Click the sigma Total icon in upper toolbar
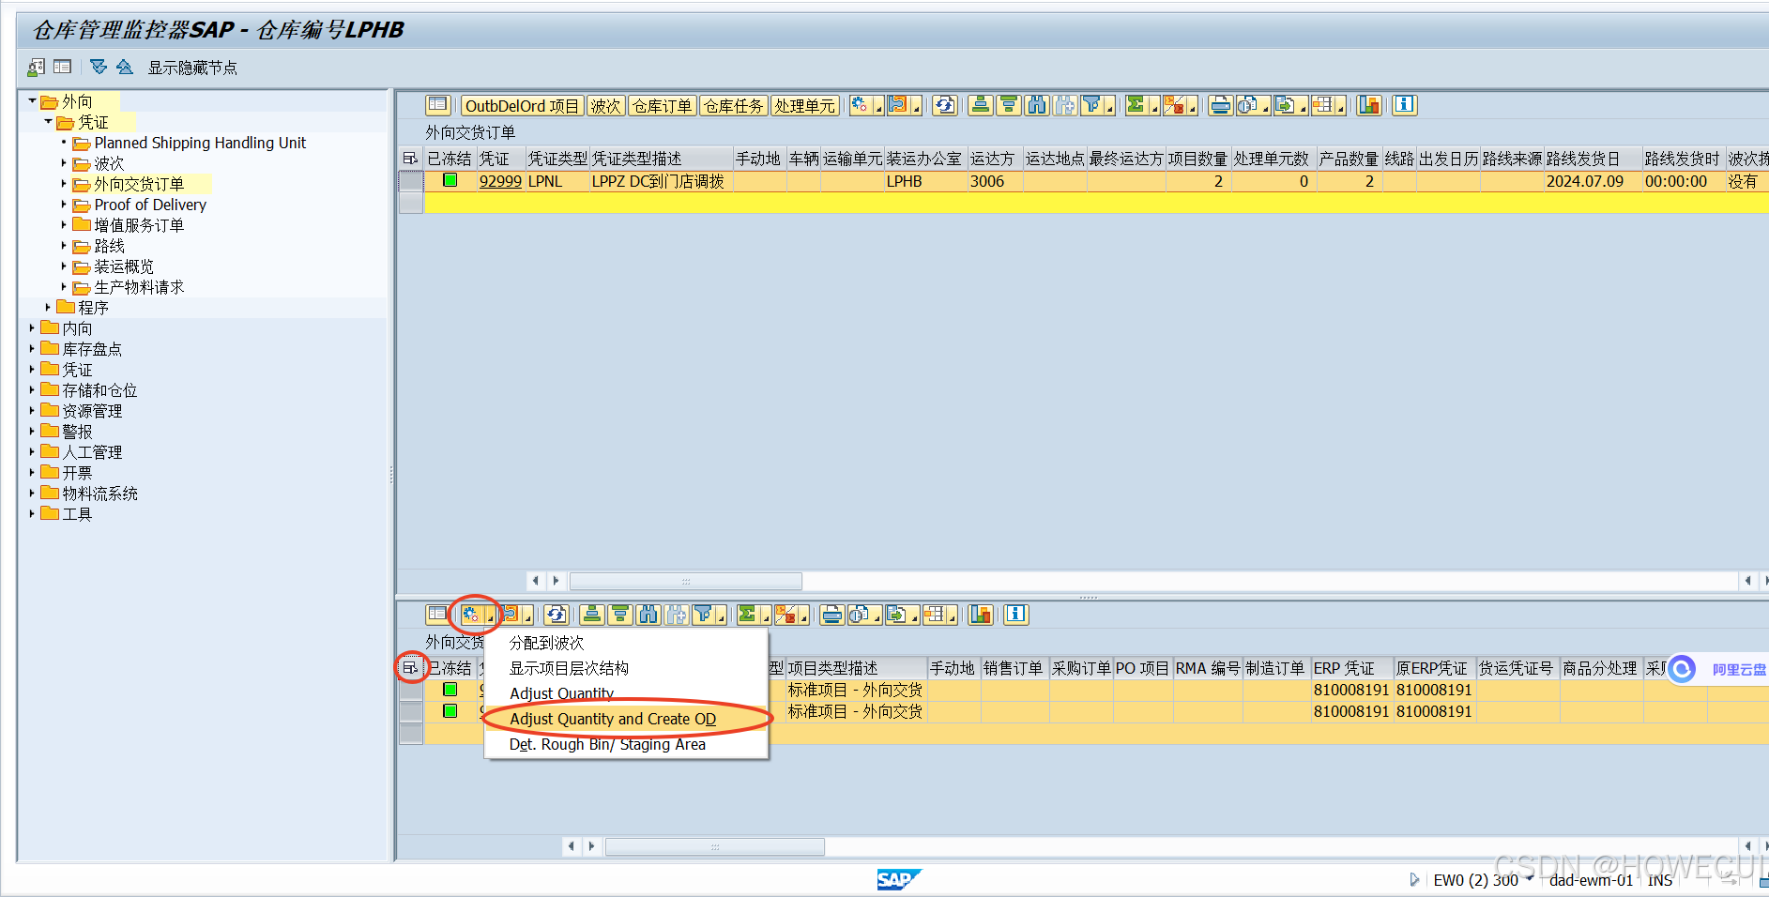This screenshot has height=897, width=1769. pyautogui.click(x=1136, y=105)
